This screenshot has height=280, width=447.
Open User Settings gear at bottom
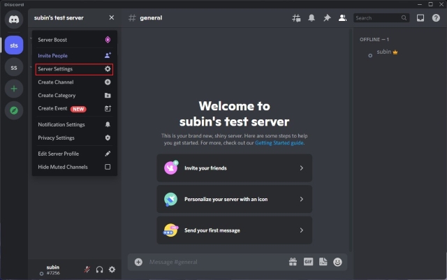pyautogui.click(x=112, y=269)
